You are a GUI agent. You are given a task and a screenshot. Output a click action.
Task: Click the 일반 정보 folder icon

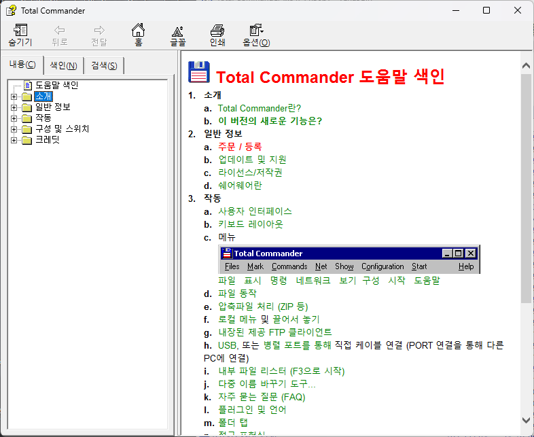tap(27, 107)
